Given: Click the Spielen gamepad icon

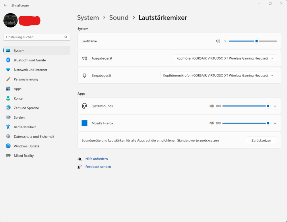Looking at the screenshot, I should (8, 117).
